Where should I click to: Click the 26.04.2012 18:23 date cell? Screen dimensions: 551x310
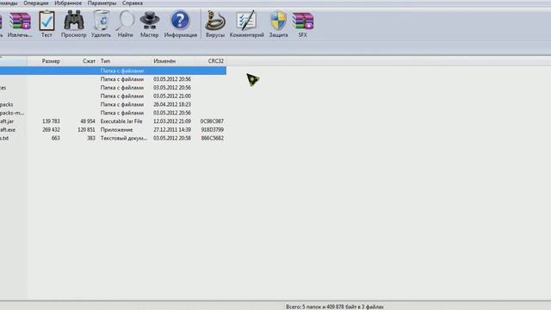tap(172, 104)
